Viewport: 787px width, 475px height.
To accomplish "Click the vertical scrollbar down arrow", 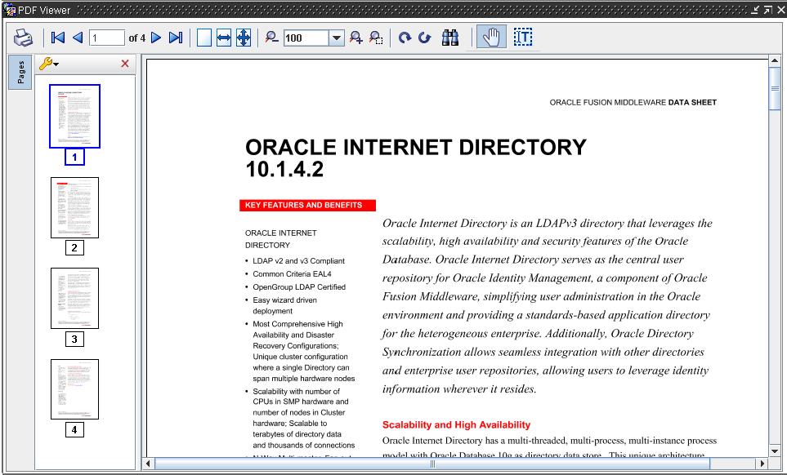I will (x=775, y=451).
